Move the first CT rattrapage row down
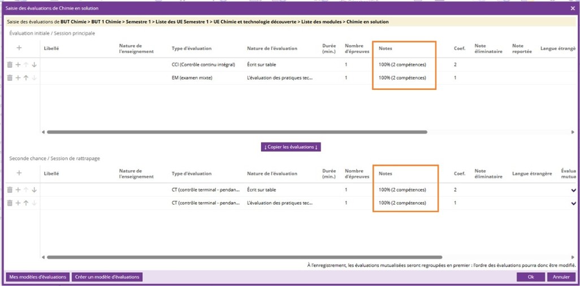 tap(34, 190)
